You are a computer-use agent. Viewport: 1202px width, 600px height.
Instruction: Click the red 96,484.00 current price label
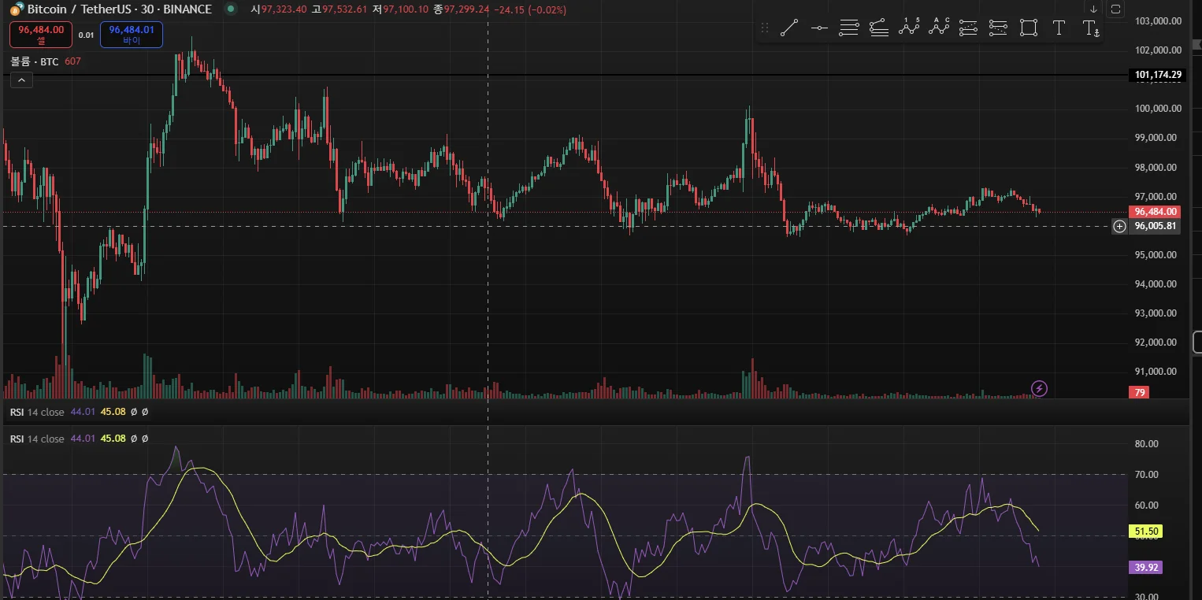[x=1156, y=212]
